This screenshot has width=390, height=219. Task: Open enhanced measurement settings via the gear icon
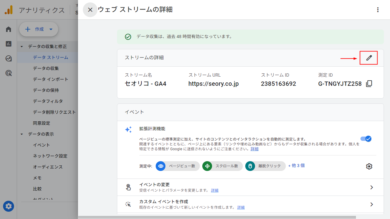click(x=369, y=166)
